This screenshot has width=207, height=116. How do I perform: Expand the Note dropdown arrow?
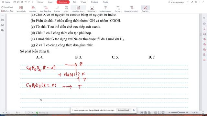click(69, 11)
